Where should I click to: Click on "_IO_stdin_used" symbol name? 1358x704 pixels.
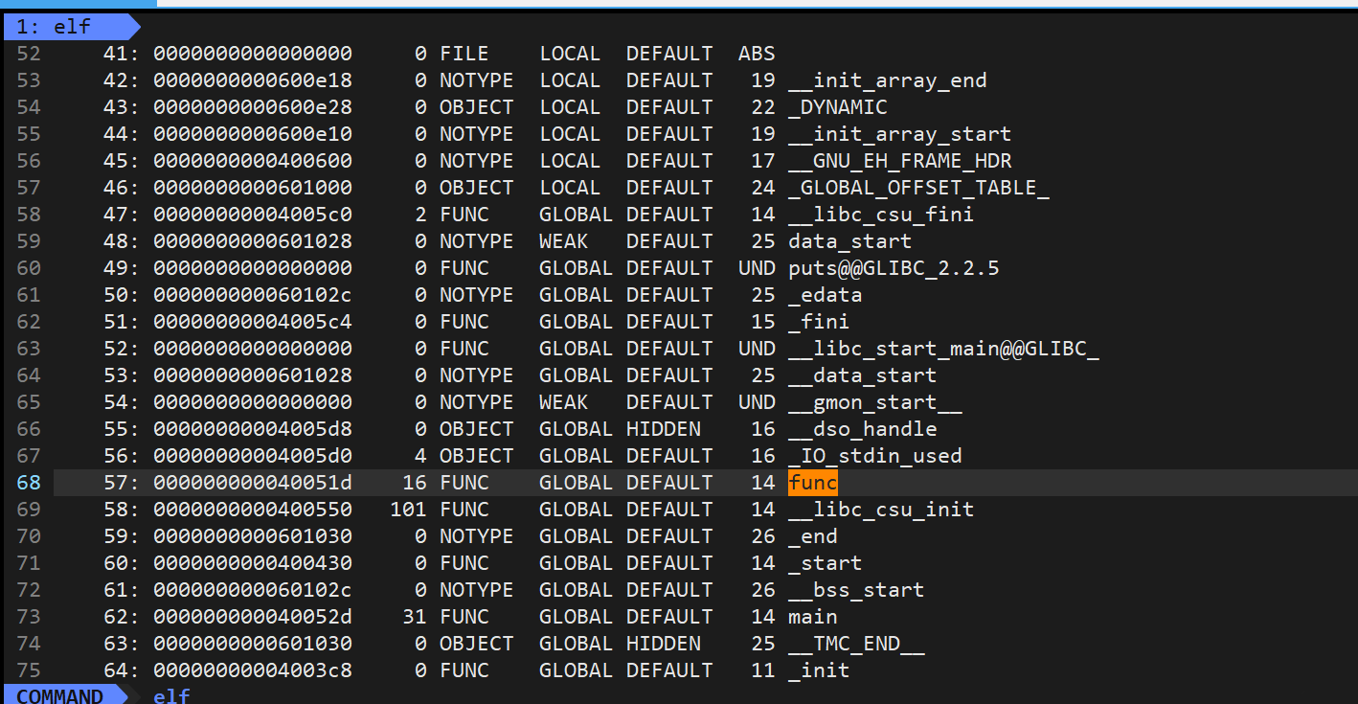[x=875, y=456]
